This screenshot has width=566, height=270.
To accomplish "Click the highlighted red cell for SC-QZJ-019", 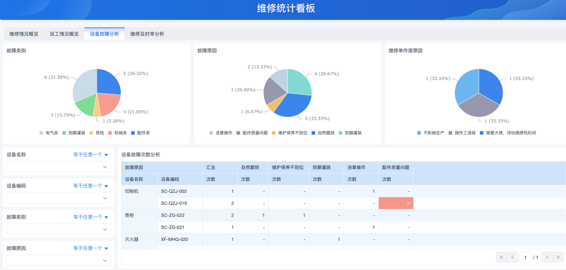I will [396, 203].
